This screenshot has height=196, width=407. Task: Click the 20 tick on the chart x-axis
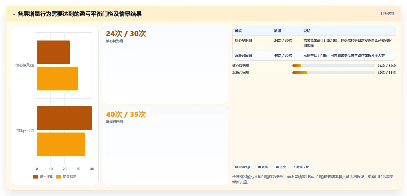coord(64,169)
